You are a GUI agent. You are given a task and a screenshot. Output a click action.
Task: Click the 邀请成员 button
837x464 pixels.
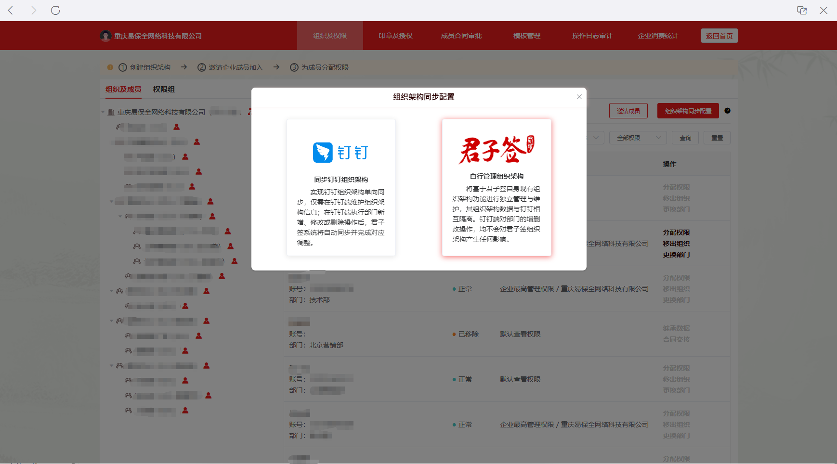[x=628, y=111]
